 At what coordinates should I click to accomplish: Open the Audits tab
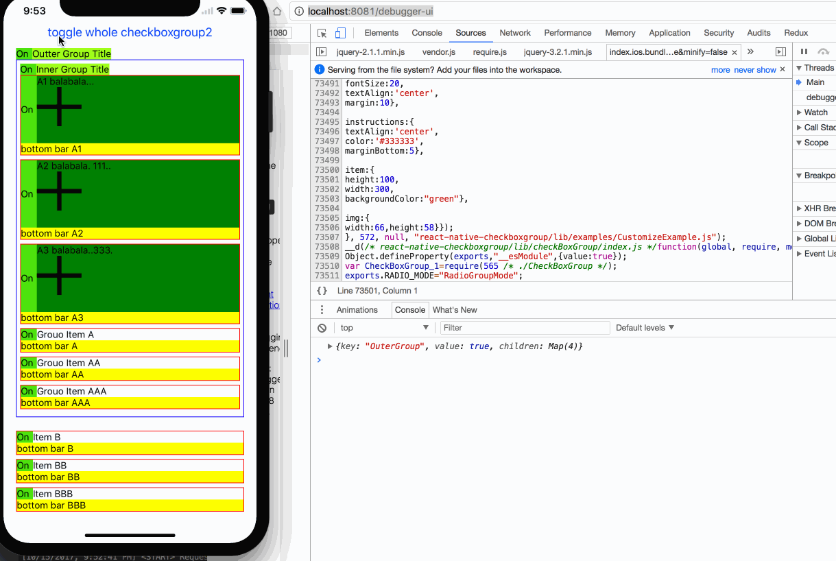coord(759,33)
